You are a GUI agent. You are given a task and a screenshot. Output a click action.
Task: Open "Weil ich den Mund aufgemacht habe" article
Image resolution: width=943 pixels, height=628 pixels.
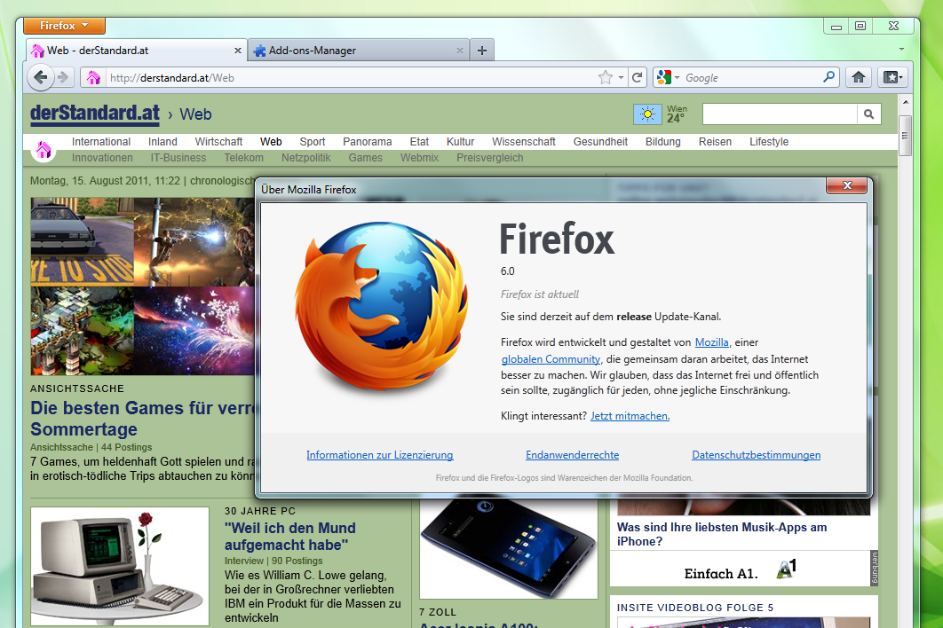(289, 536)
